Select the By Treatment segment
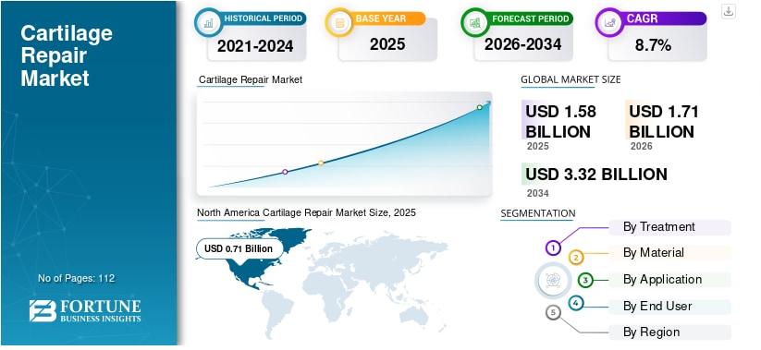This screenshot has height=350, width=761. [669, 227]
